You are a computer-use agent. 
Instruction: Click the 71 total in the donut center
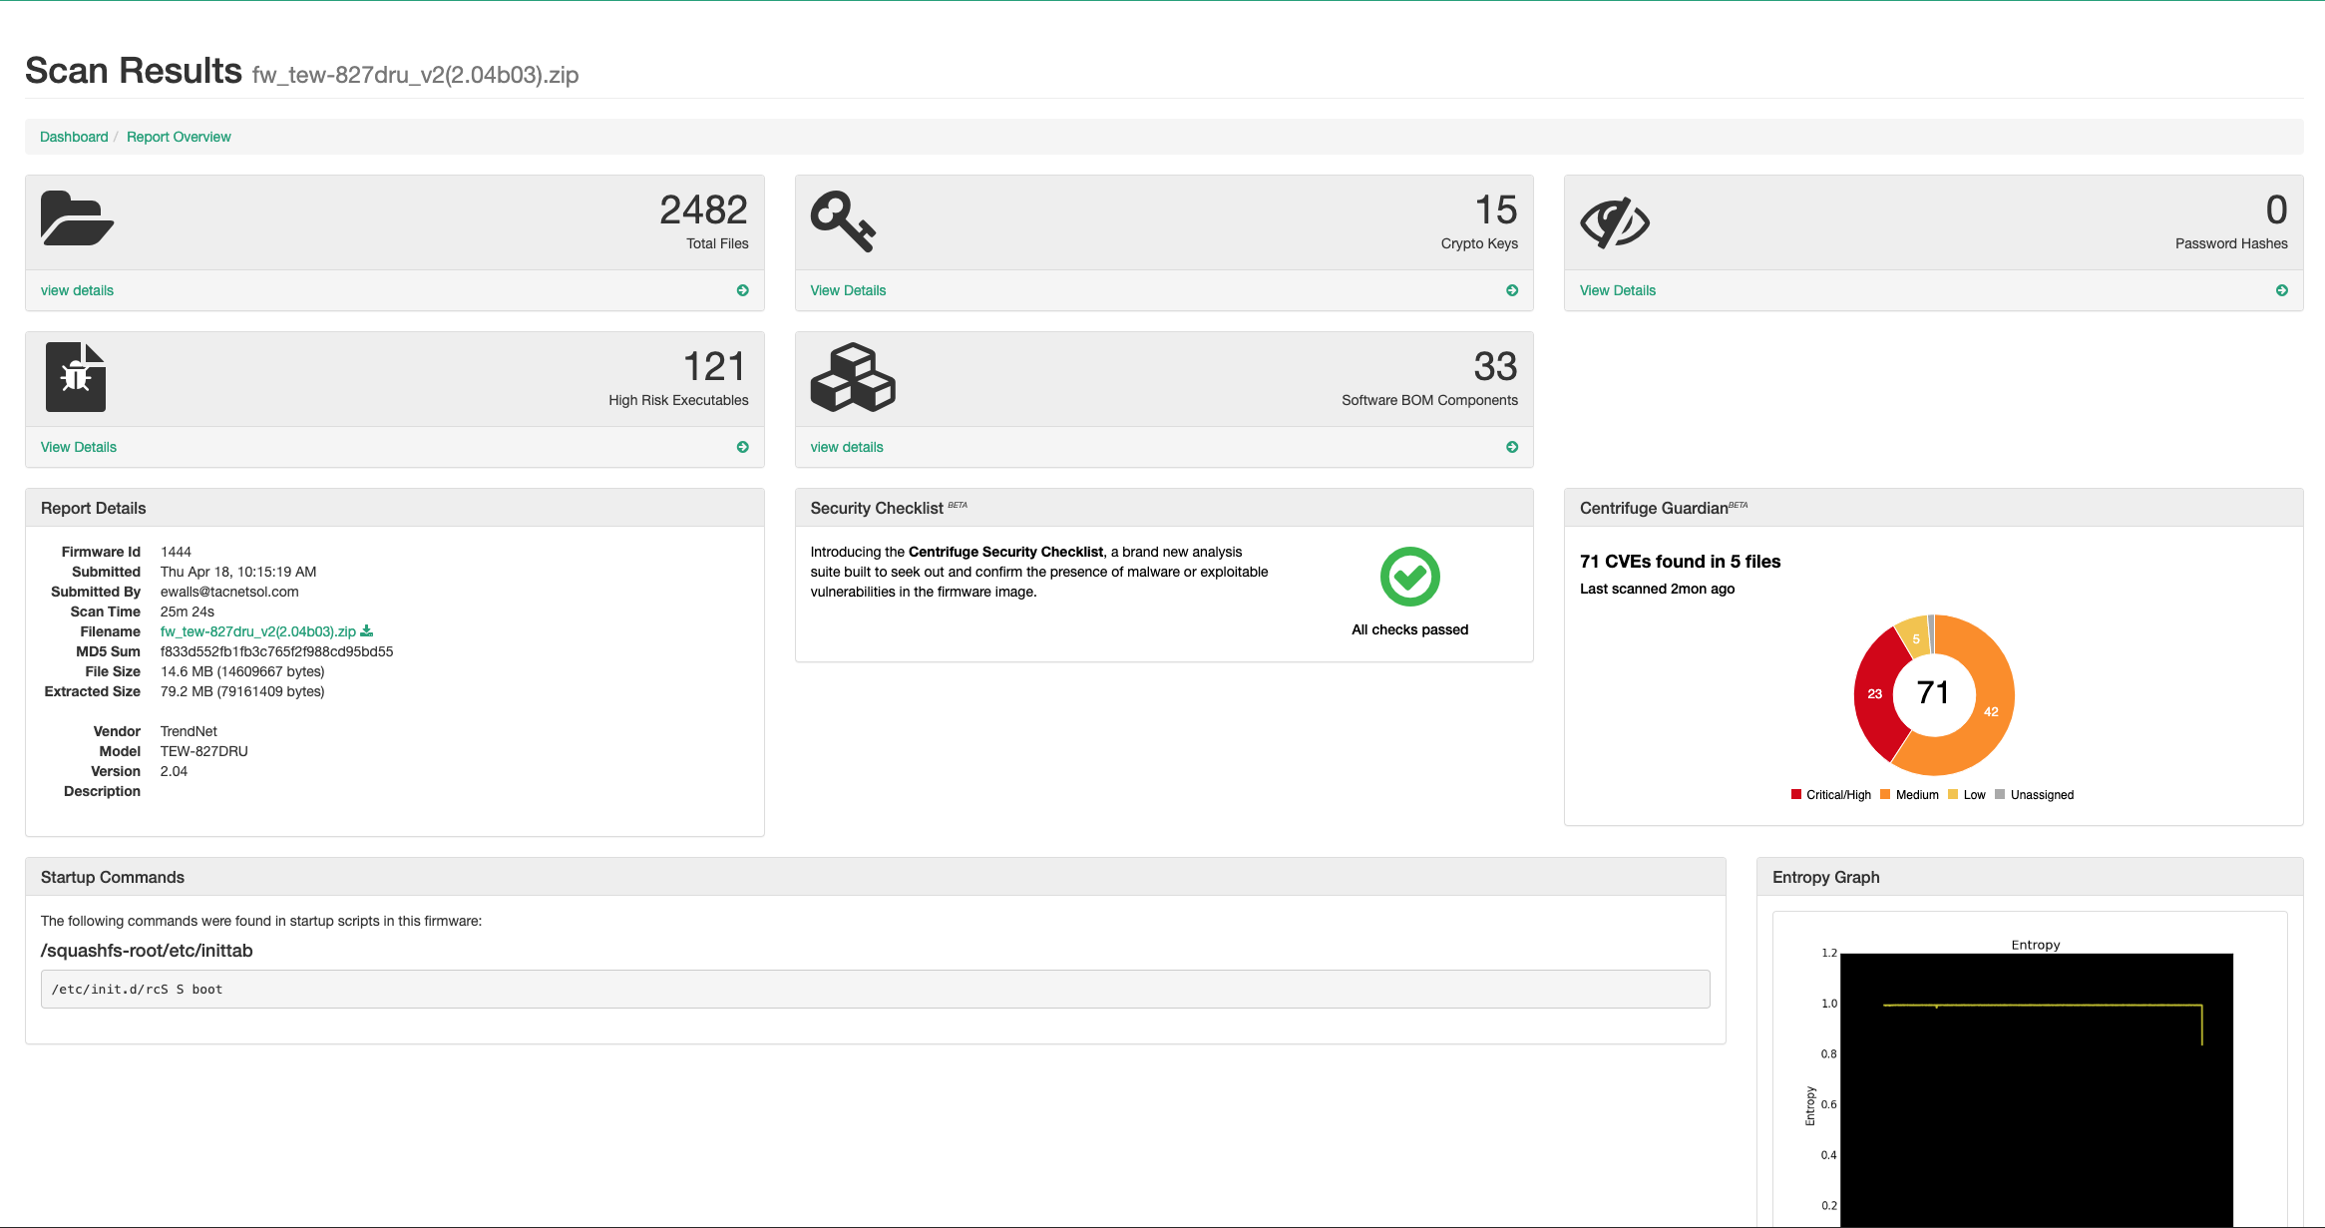[x=1933, y=692]
